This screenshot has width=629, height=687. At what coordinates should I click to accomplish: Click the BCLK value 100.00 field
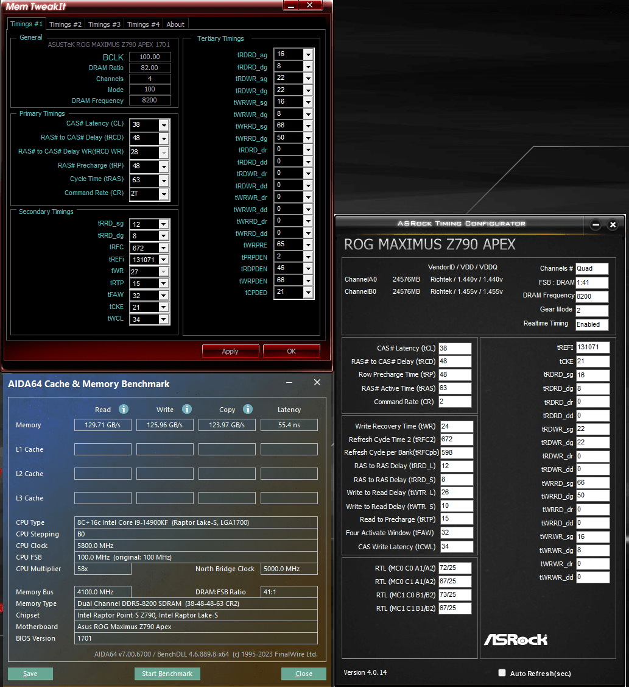pos(150,57)
